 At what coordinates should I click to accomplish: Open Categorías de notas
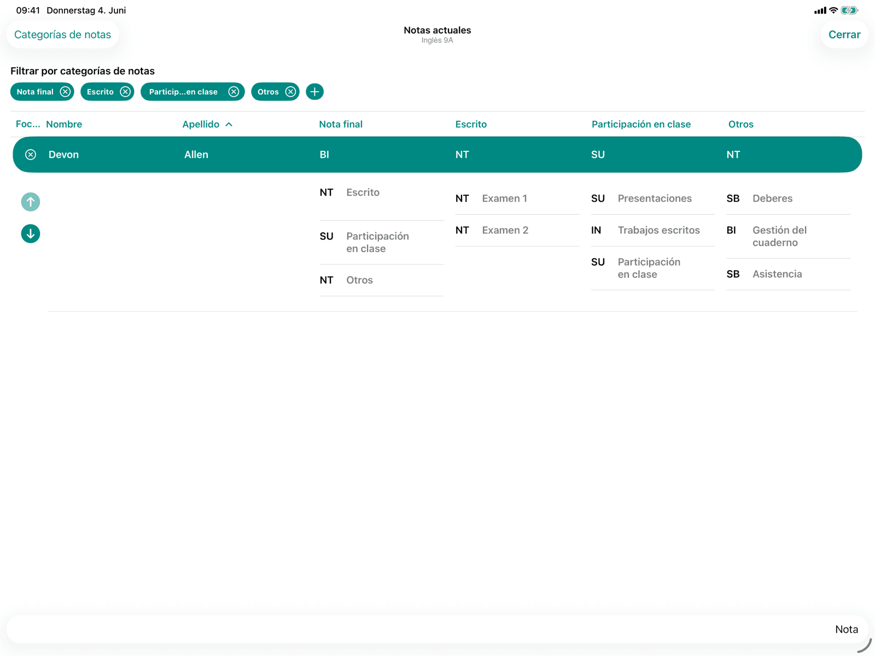[x=62, y=34]
